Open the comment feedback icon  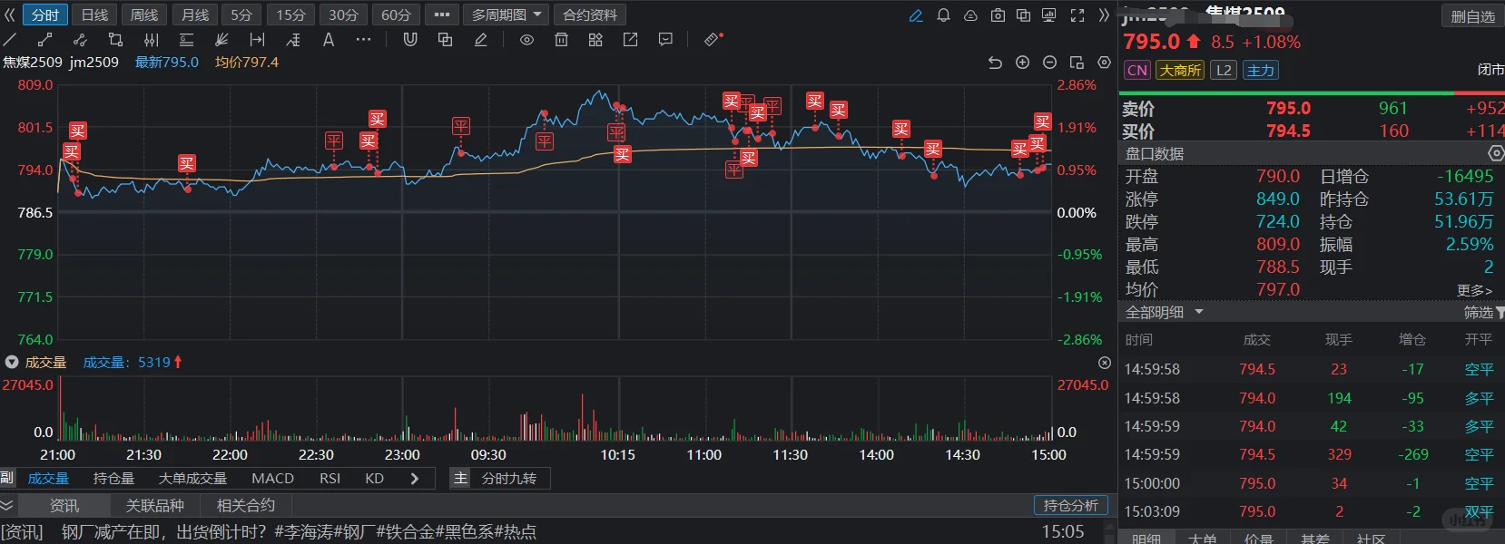pyautogui.click(x=665, y=40)
